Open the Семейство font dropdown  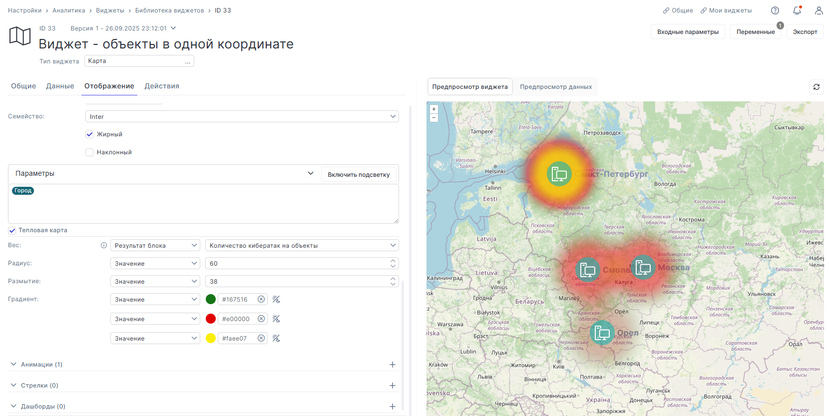tap(242, 116)
